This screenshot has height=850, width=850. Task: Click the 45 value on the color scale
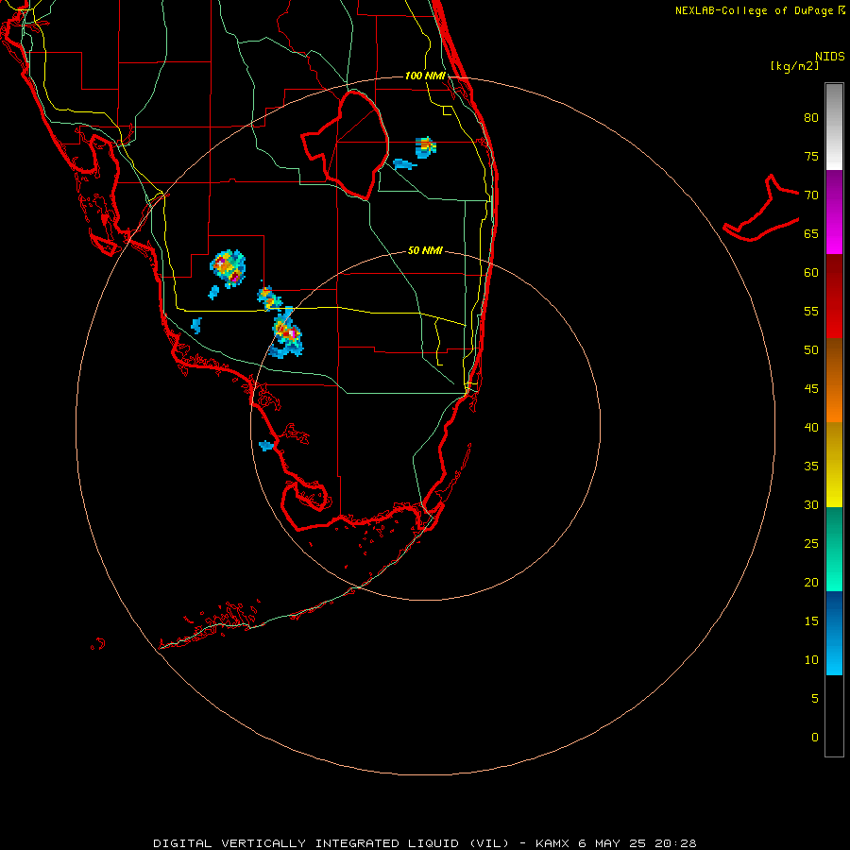click(x=811, y=389)
